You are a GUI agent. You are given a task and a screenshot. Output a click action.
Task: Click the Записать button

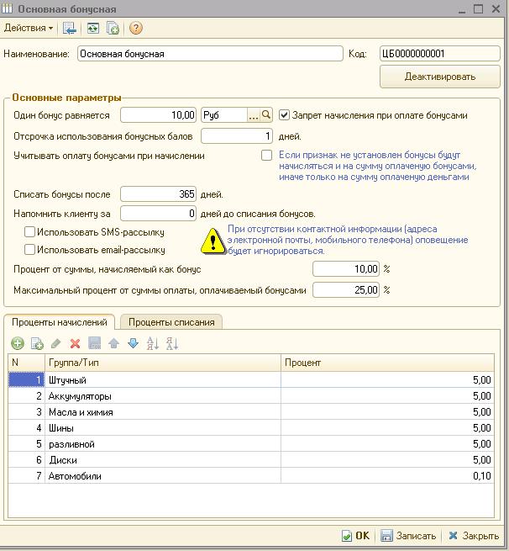[x=408, y=536]
